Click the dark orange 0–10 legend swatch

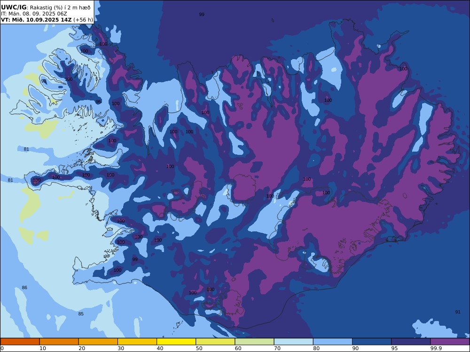[x=20, y=342]
